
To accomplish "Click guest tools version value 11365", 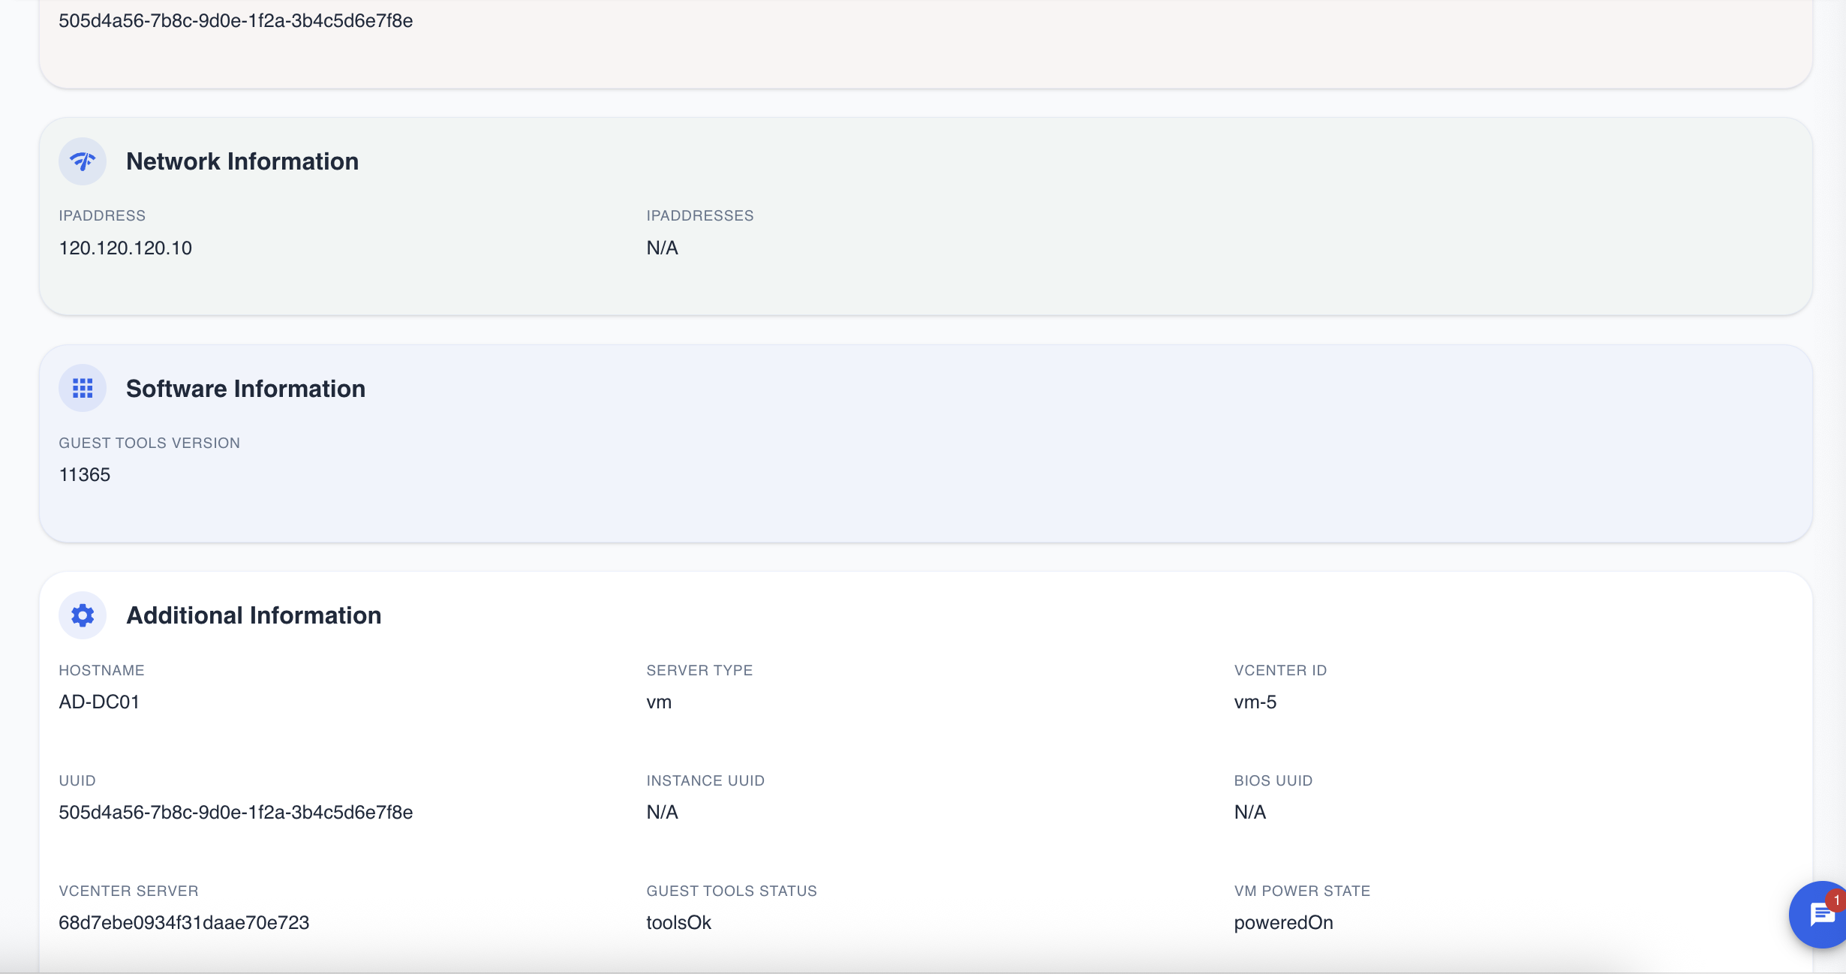I will pos(85,475).
